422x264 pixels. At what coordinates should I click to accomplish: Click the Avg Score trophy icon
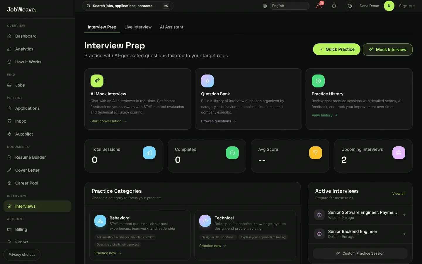click(316, 153)
